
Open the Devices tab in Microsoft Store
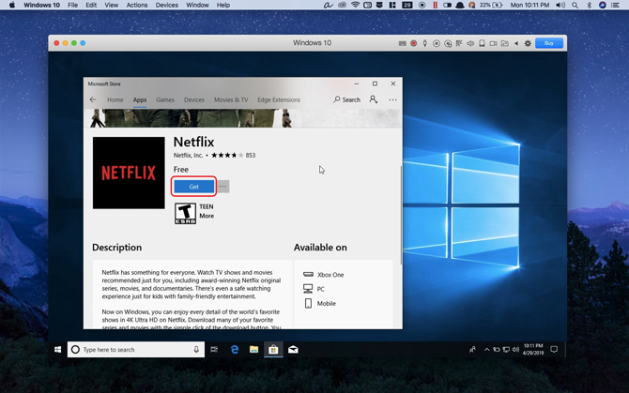pyautogui.click(x=194, y=99)
